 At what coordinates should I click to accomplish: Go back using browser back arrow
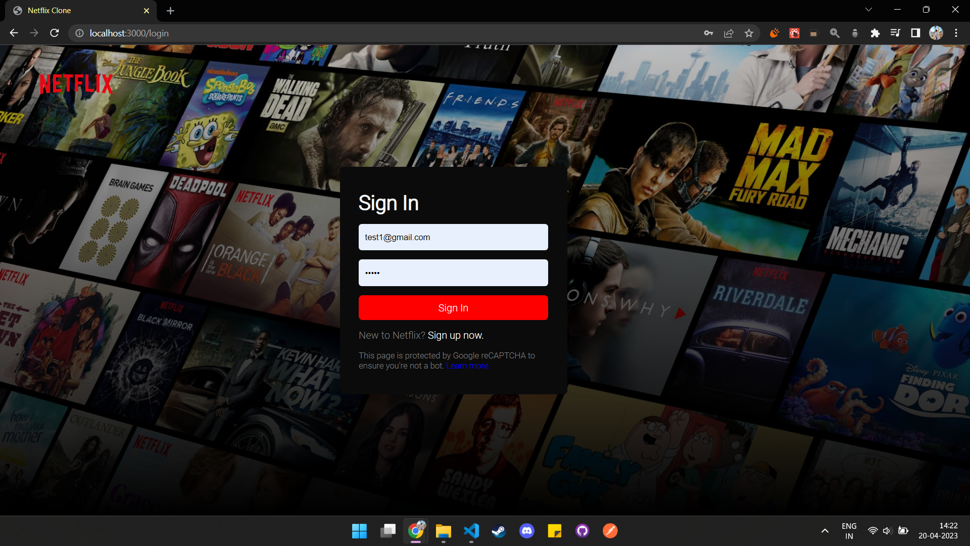click(14, 33)
